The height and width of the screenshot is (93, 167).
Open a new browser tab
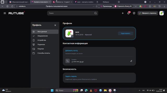(119, 2)
